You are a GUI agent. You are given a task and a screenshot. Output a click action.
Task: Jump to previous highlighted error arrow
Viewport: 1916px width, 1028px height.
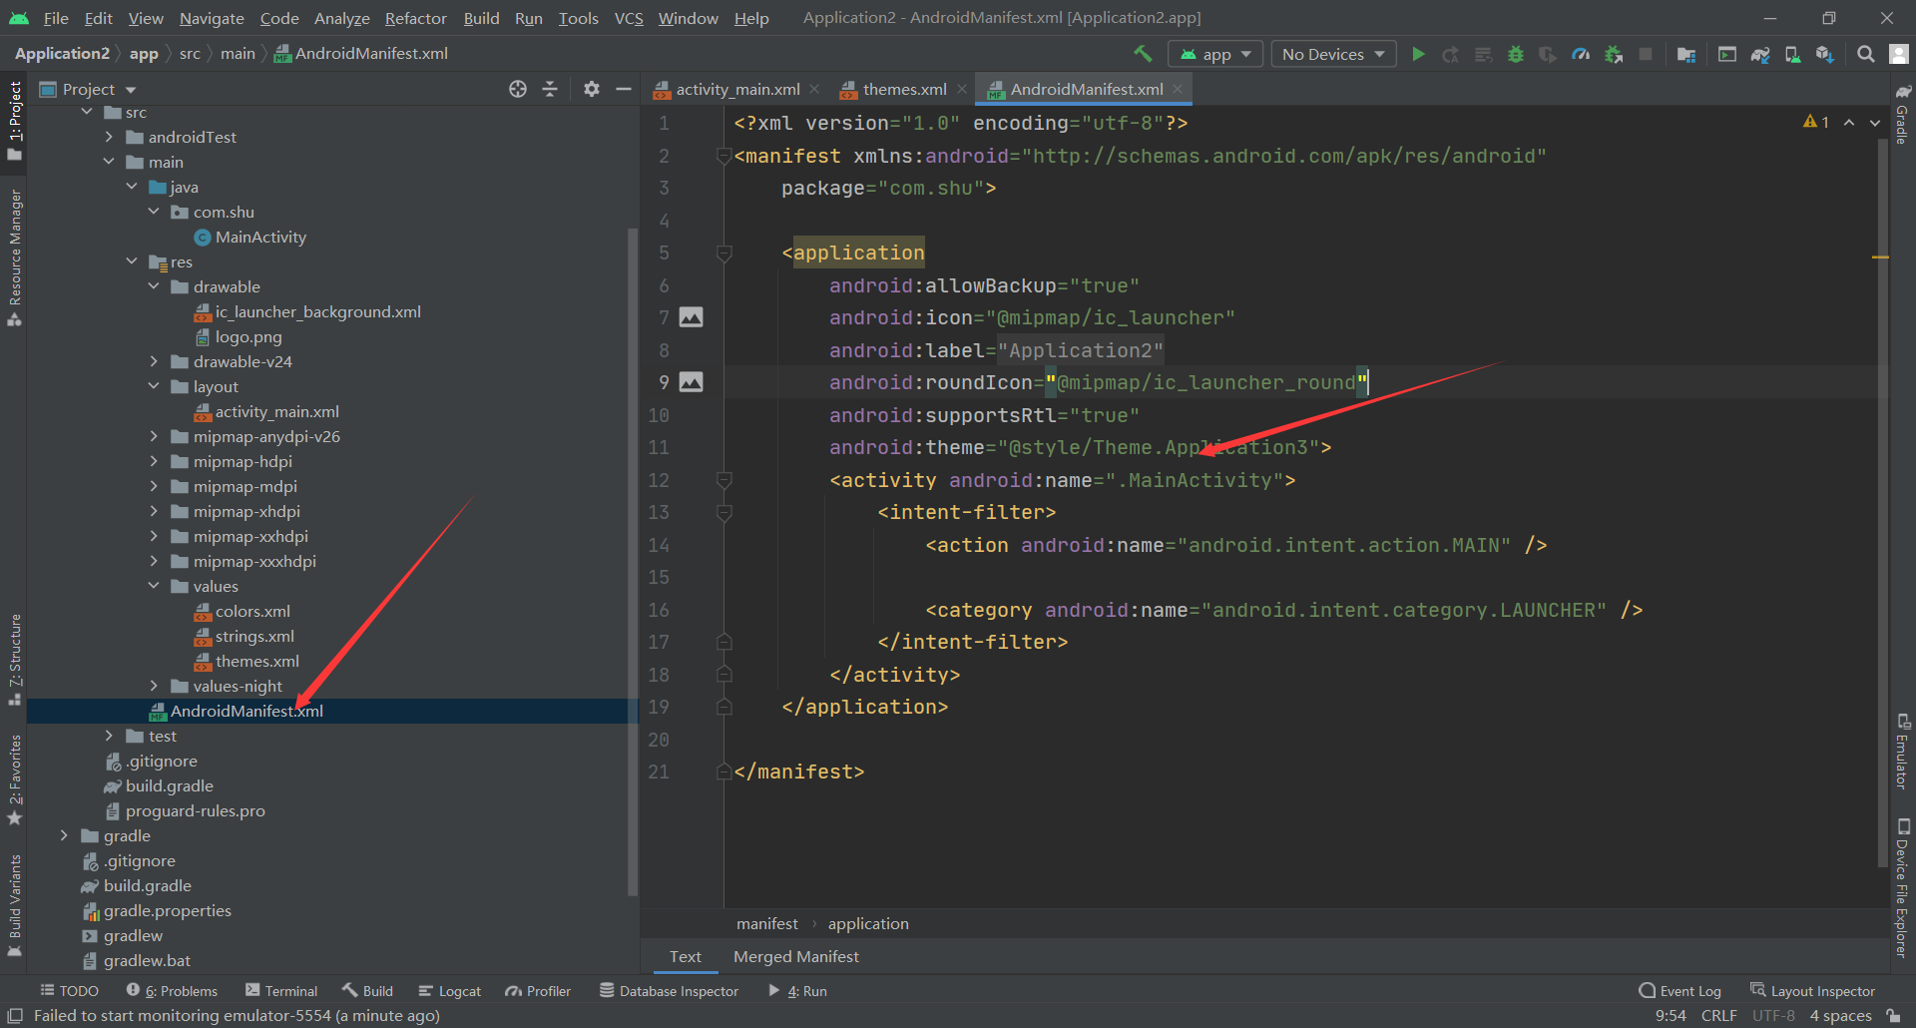point(1849,123)
